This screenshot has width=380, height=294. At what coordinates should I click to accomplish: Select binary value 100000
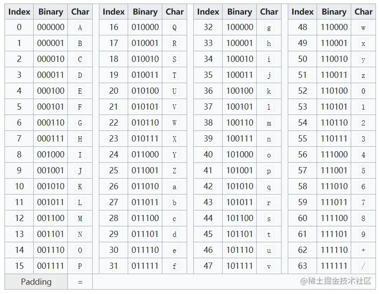pos(239,27)
